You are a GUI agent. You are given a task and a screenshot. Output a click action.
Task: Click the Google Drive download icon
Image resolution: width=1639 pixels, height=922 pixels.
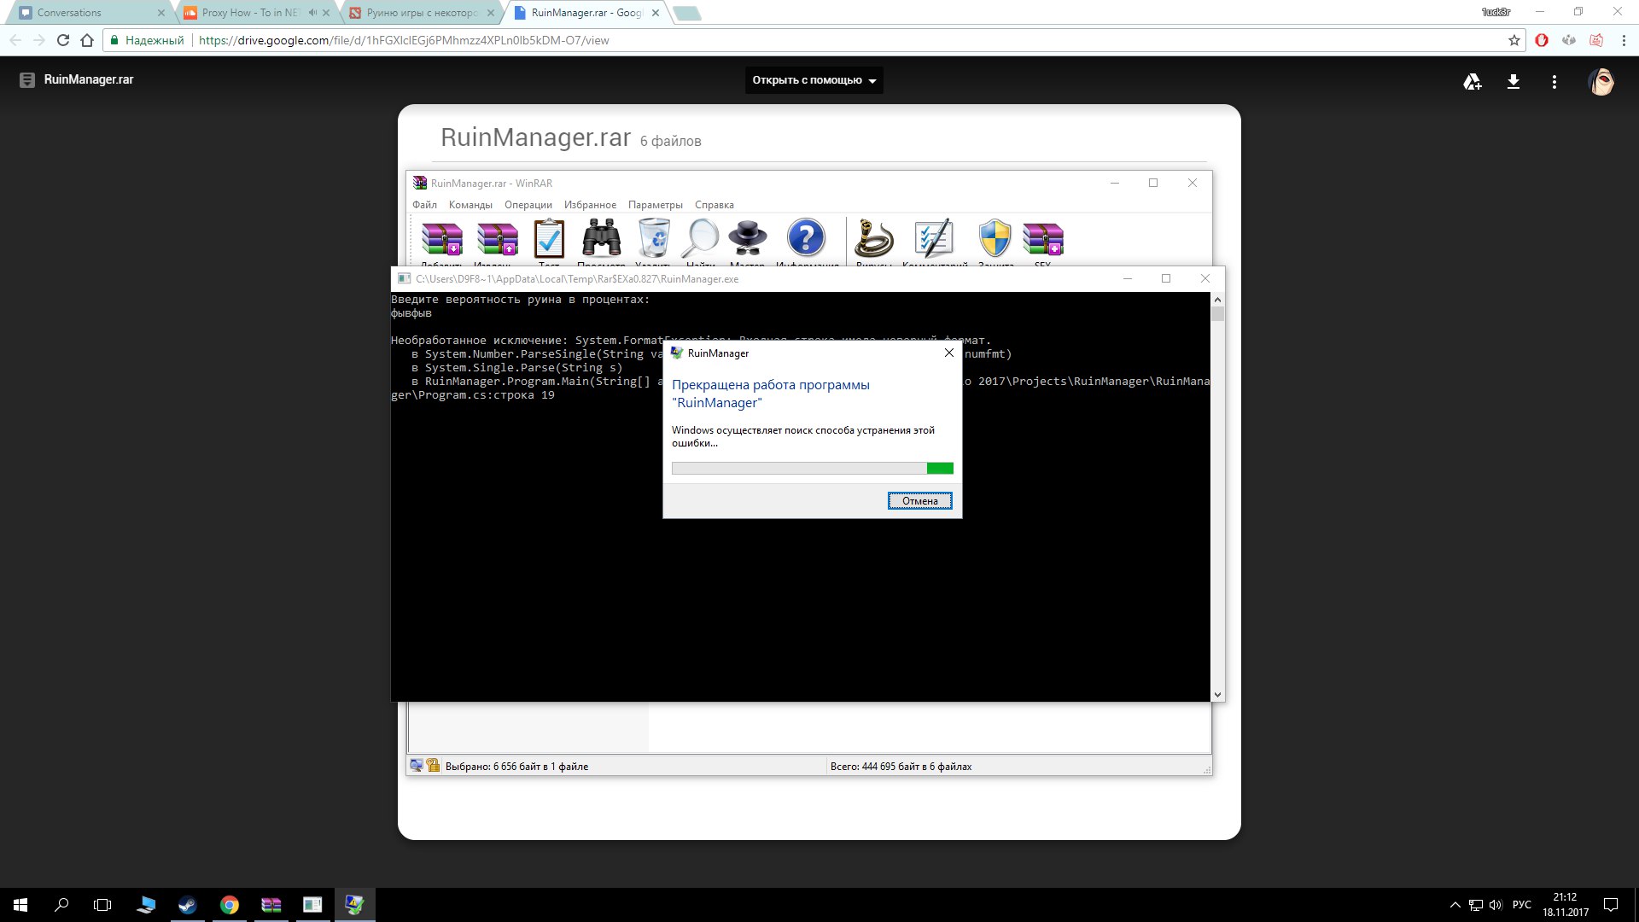tap(1513, 82)
